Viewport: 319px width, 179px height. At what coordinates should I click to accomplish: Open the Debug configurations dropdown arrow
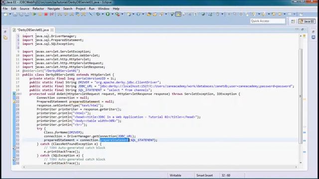[103, 14]
